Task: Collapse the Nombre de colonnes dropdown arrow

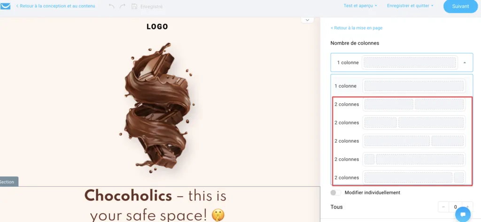Action: pos(465,62)
